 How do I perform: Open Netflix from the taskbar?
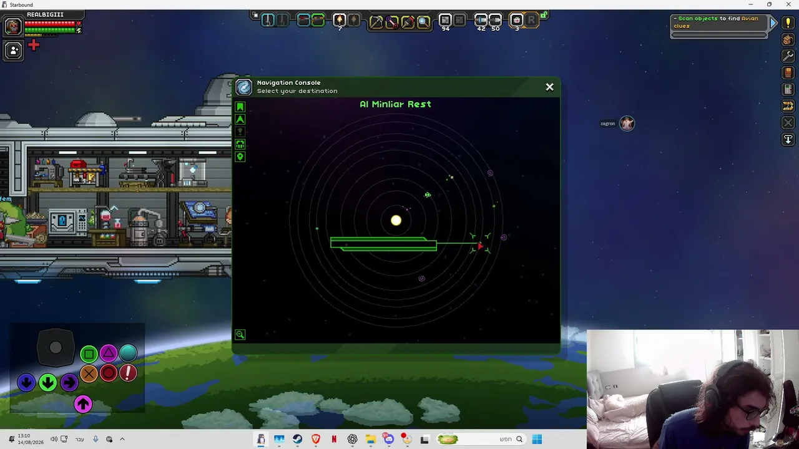click(334, 439)
